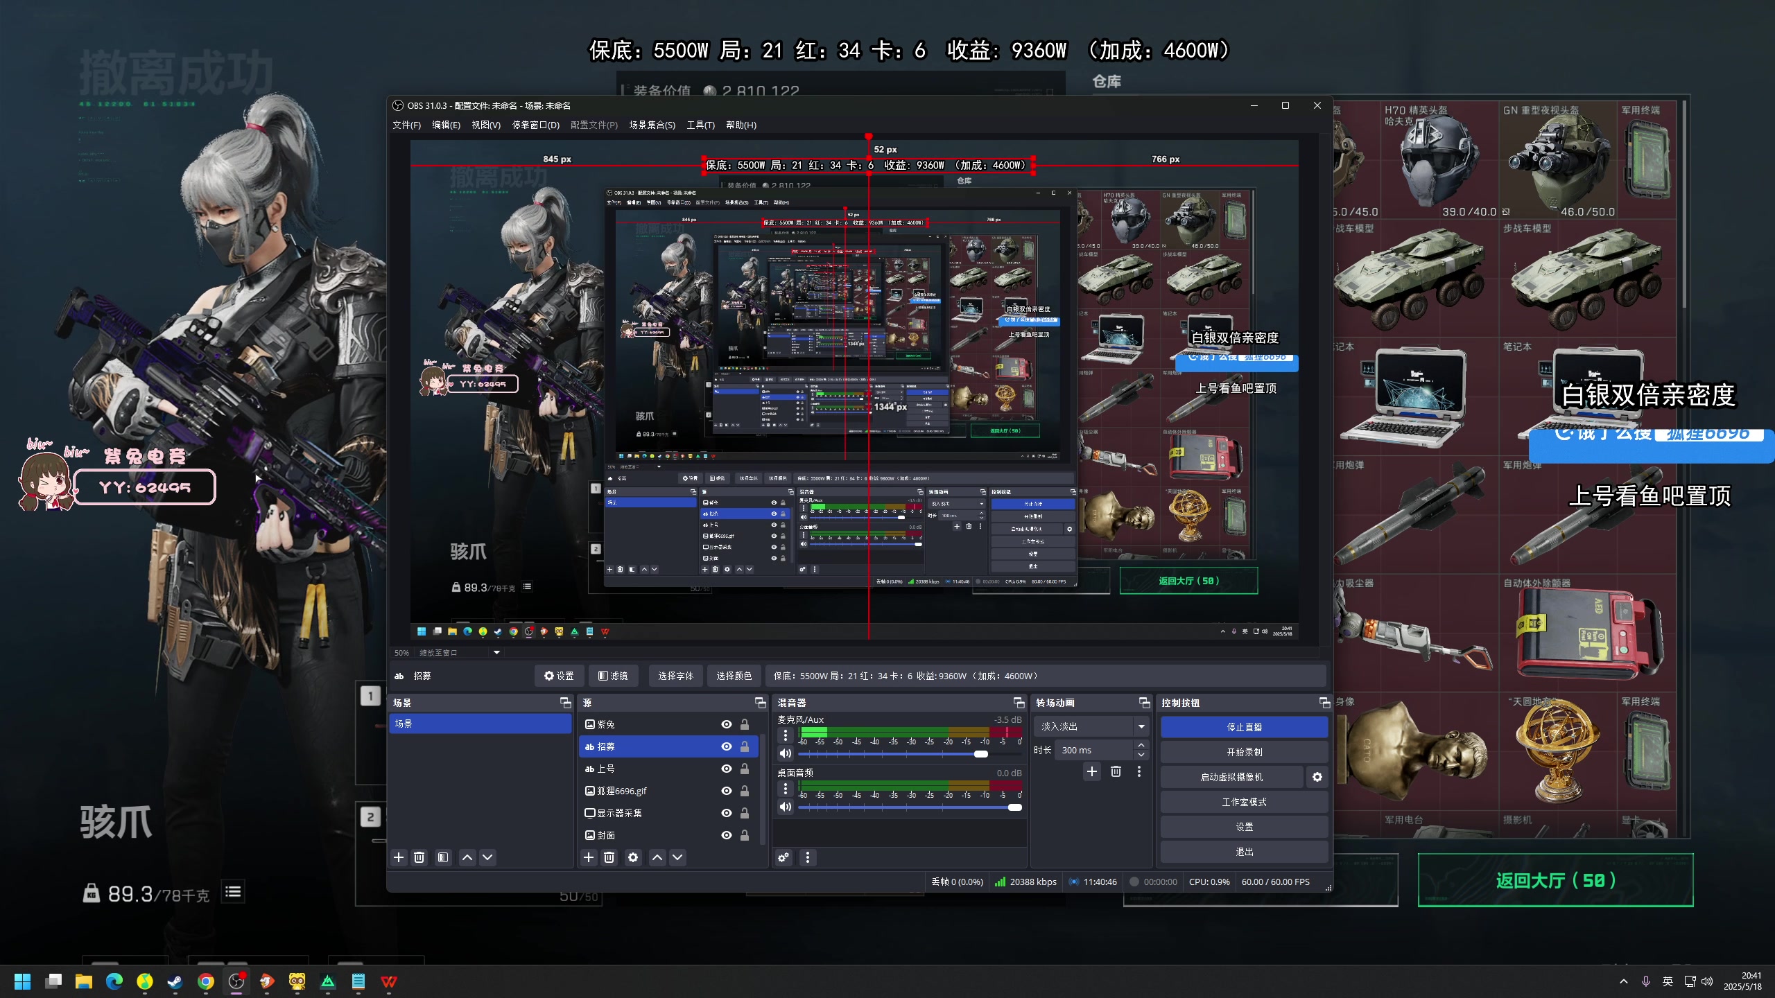Open 编辑(E) menu
Screen dimensions: 1775x998
coord(447,125)
